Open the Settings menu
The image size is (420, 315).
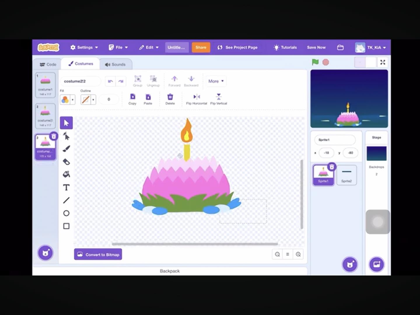click(84, 47)
